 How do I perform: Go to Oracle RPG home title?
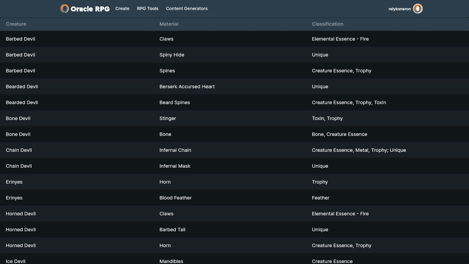coord(90,9)
